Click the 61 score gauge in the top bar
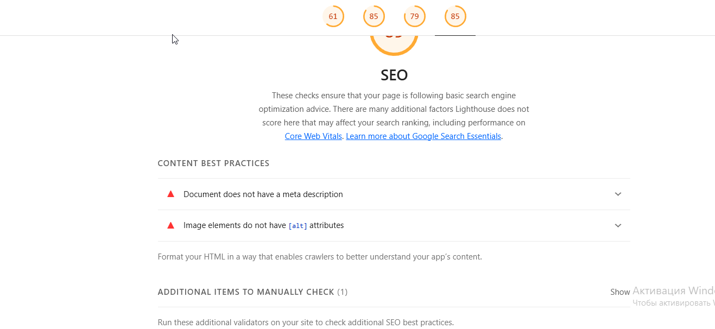The height and width of the screenshot is (329, 715). (x=333, y=16)
